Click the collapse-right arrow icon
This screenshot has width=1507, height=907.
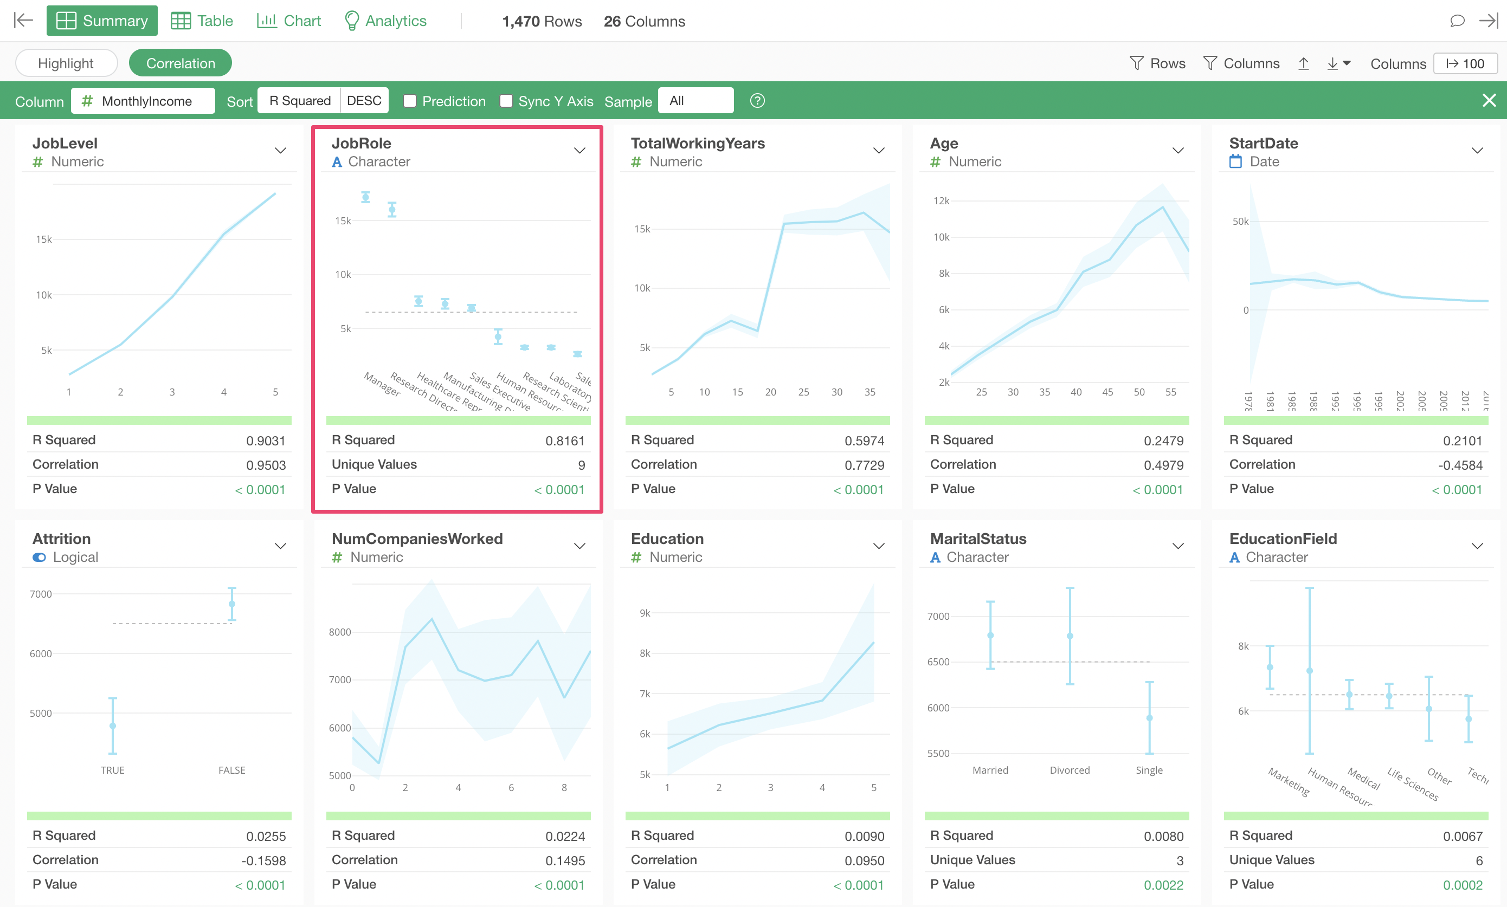click(1489, 21)
